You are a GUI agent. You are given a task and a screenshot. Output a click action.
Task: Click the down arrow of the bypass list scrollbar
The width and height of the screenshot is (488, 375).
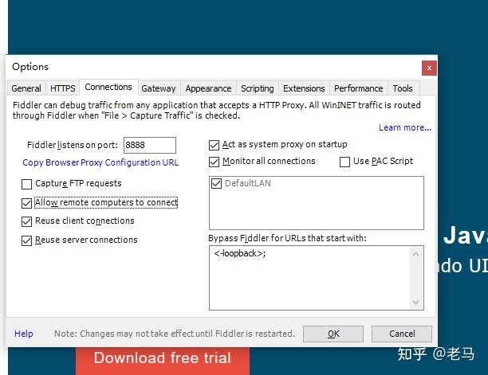click(417, 303)
